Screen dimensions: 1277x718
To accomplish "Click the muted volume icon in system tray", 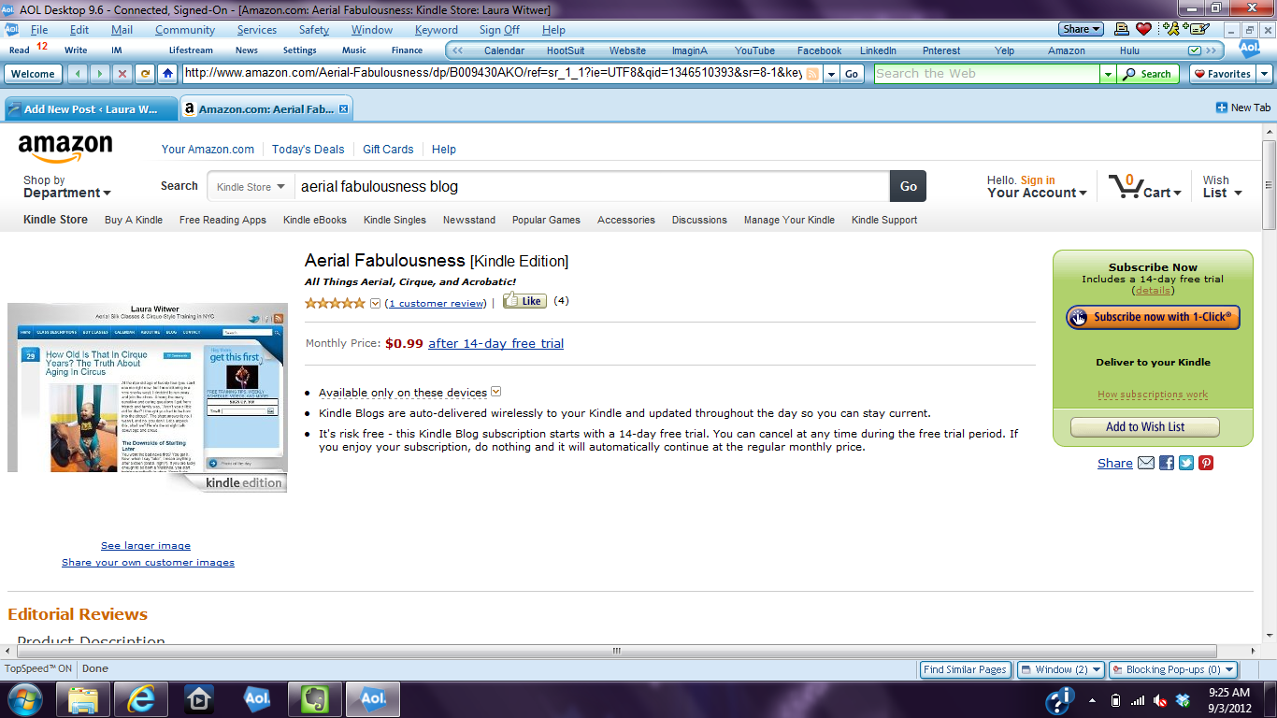I will [1160, 700].
